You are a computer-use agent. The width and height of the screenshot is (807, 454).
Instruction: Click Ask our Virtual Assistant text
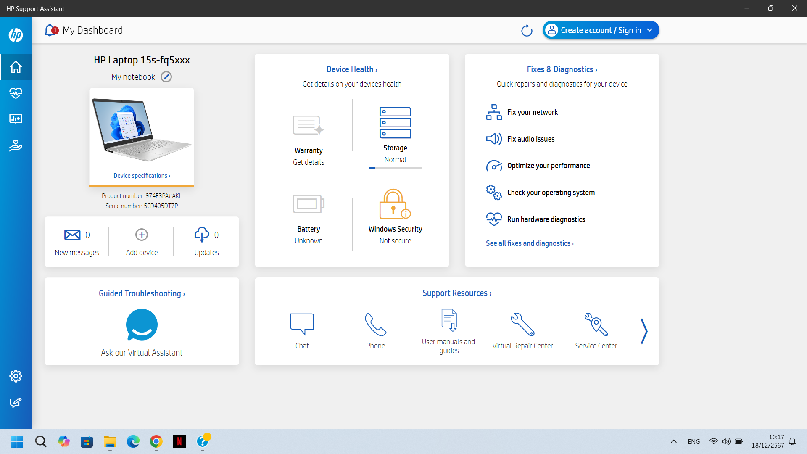coord(142,353)
